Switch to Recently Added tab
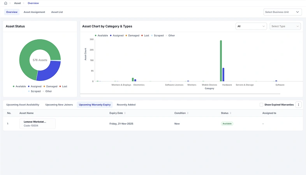The width and height of the screenshot is (306, 175). [x=126, y=105]
